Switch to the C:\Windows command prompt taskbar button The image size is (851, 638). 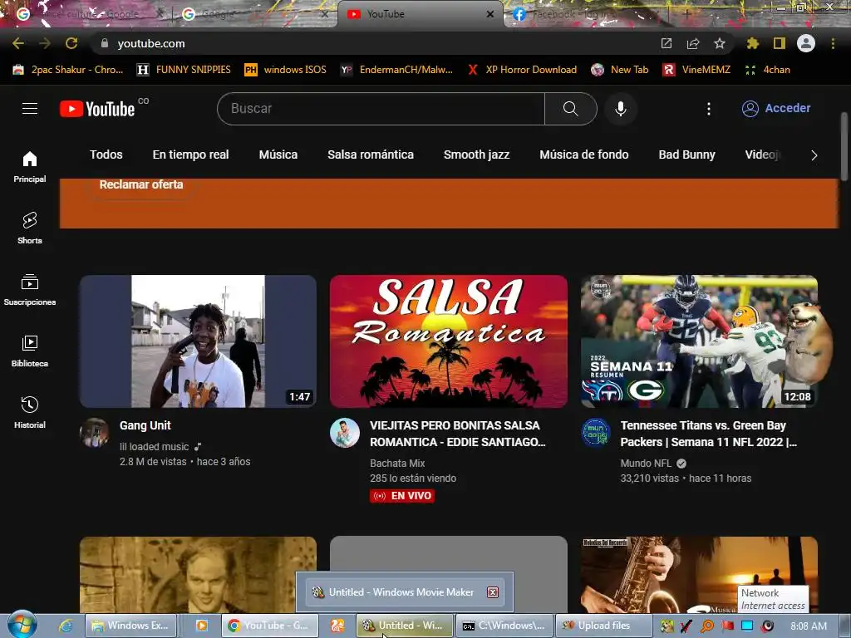coord(504,626)
